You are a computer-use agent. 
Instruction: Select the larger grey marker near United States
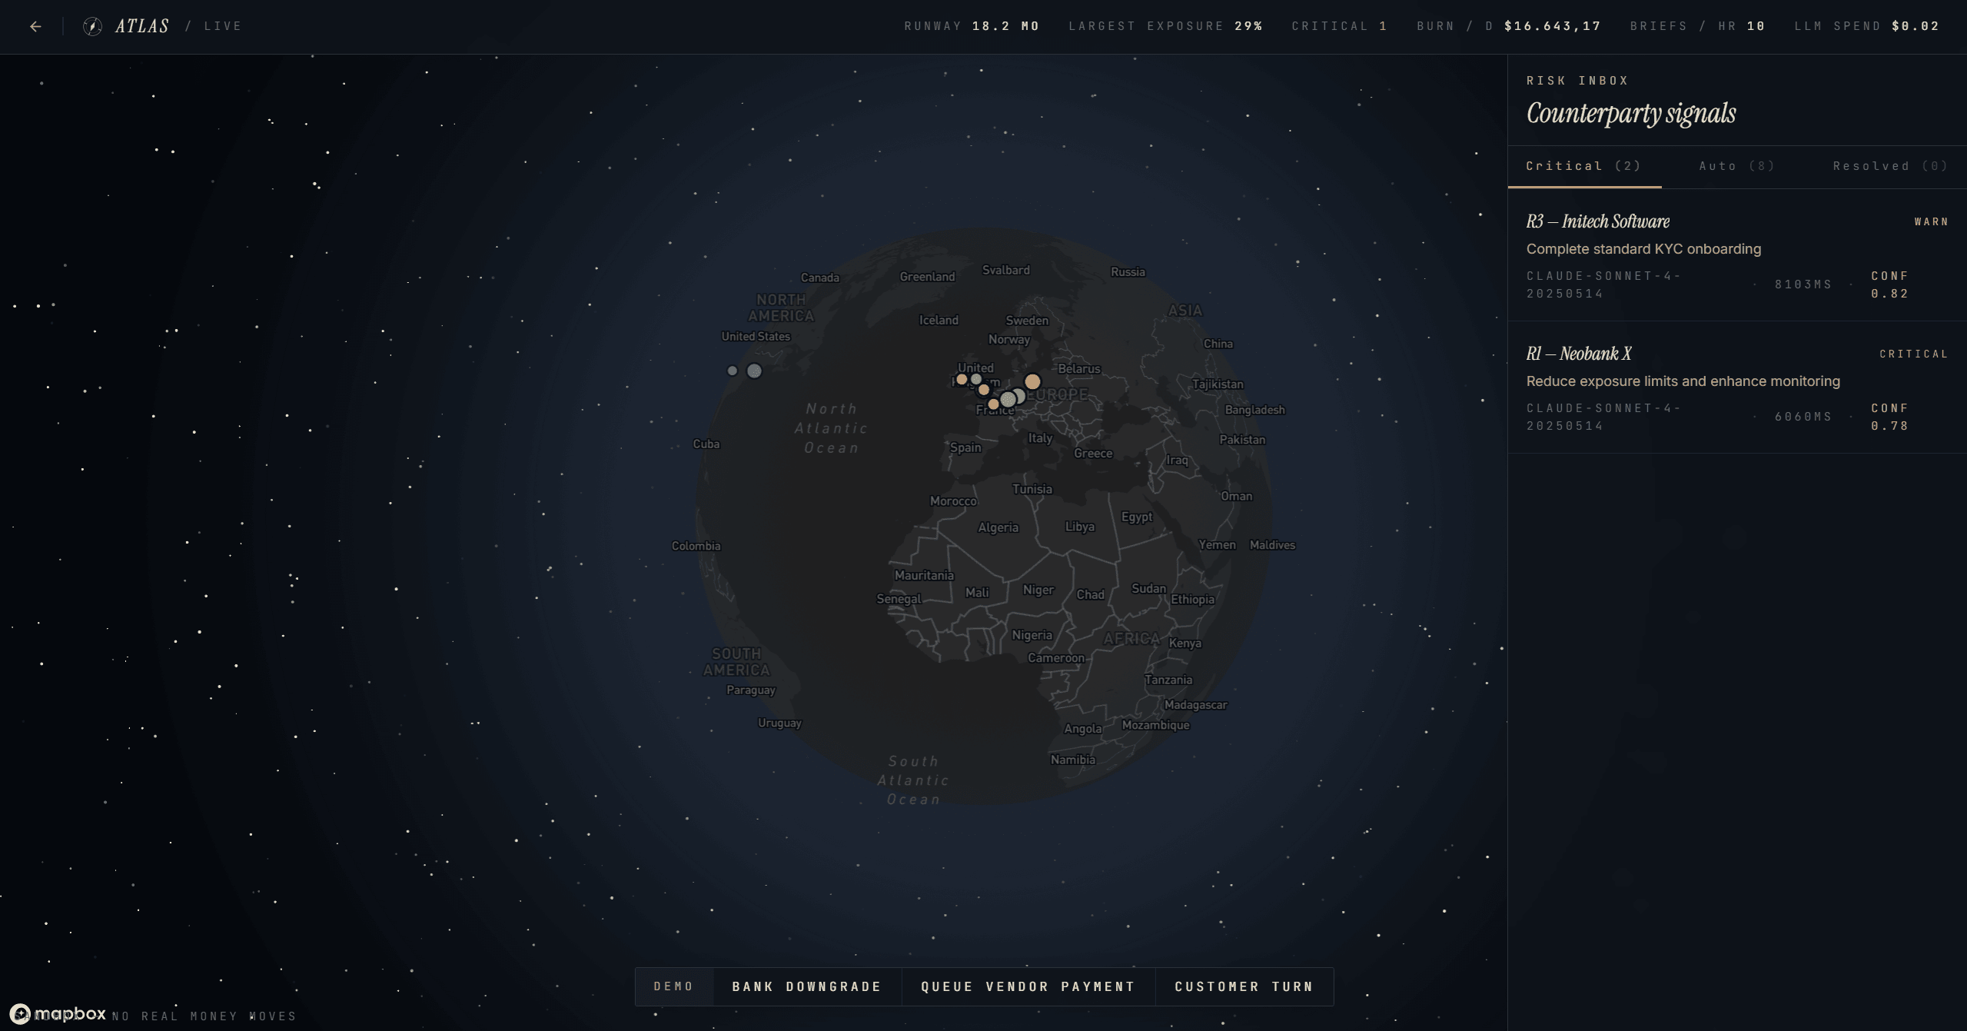click(x=755, y=371)
